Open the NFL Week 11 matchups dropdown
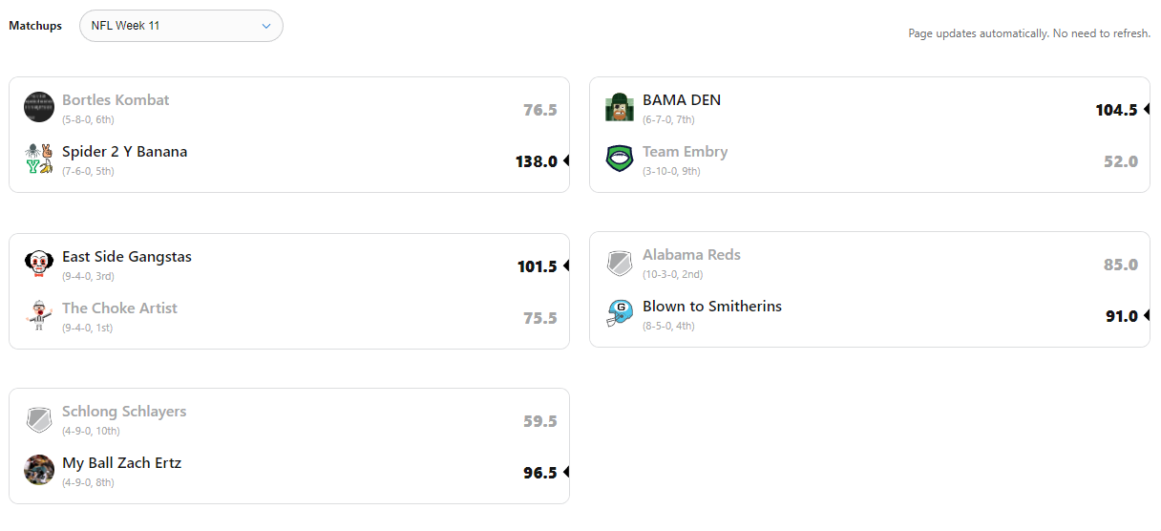This screenshot has height=531, width=1161. coord(181,26)
